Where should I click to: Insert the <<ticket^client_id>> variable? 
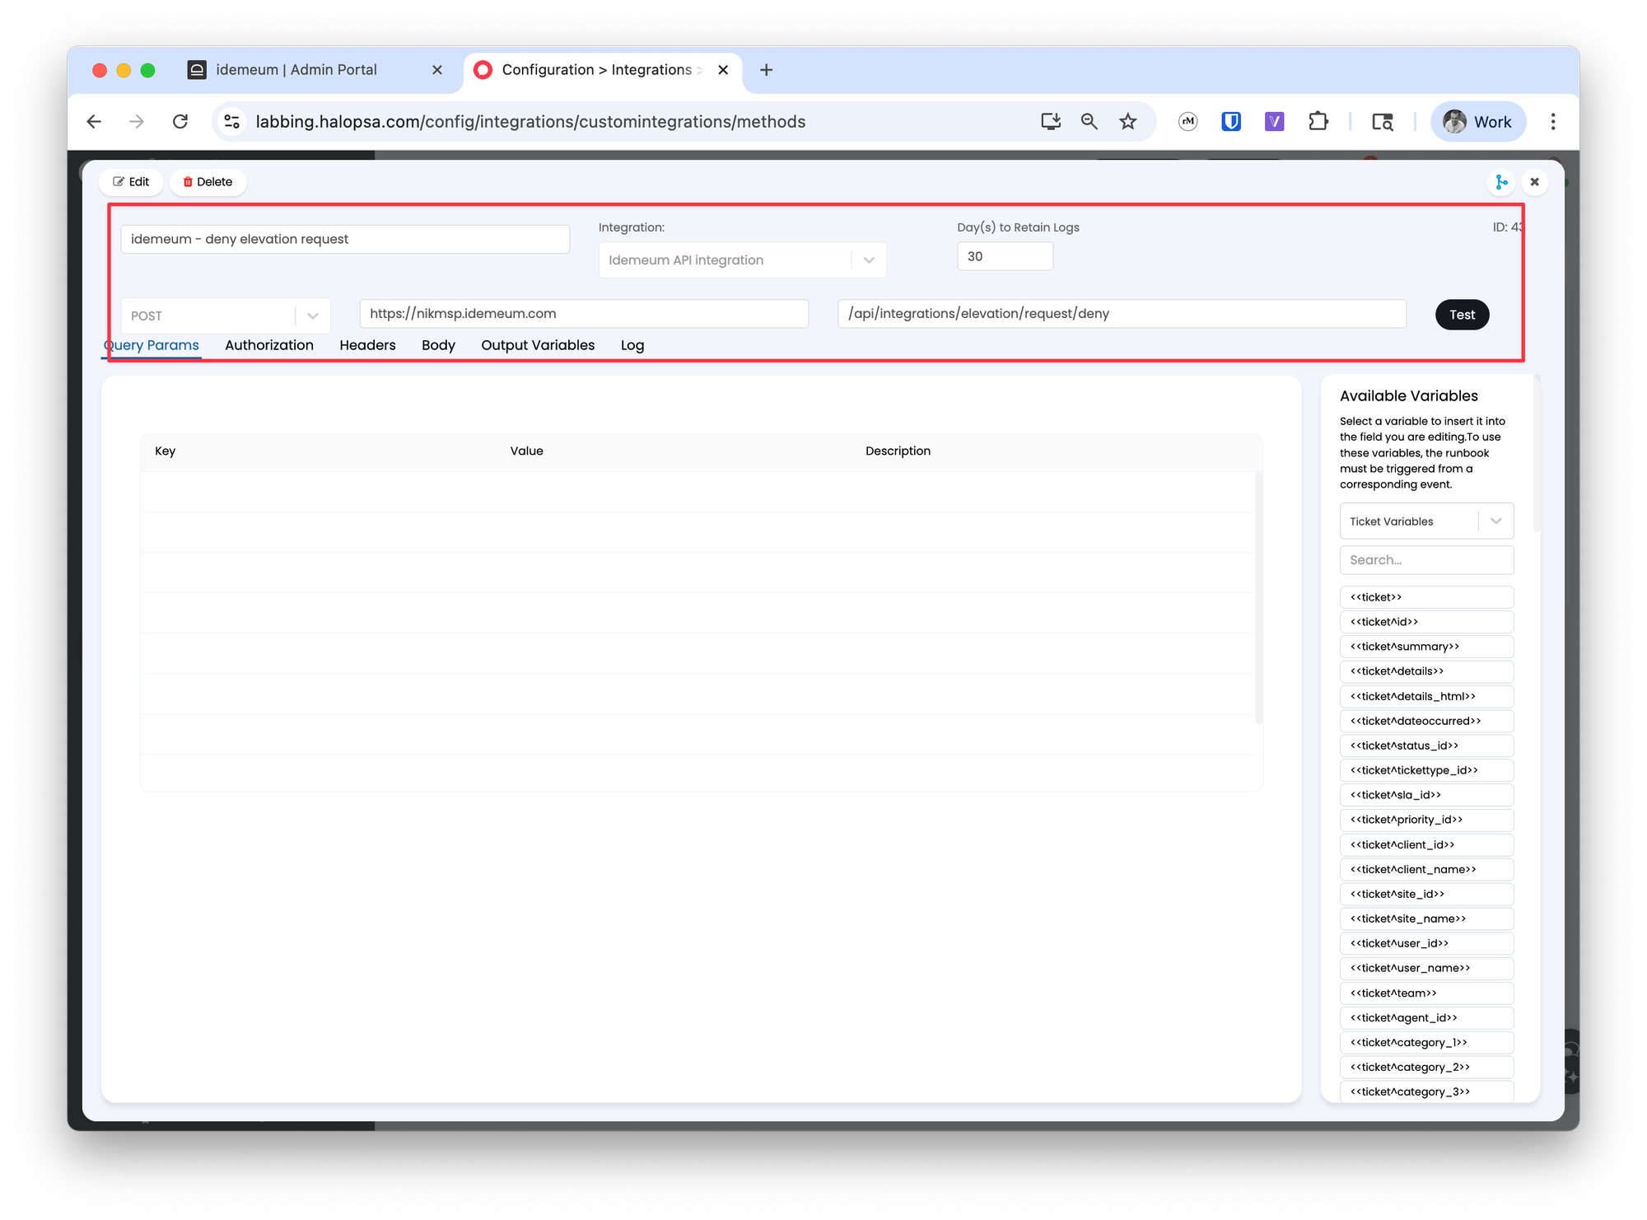pos(1426,844)
